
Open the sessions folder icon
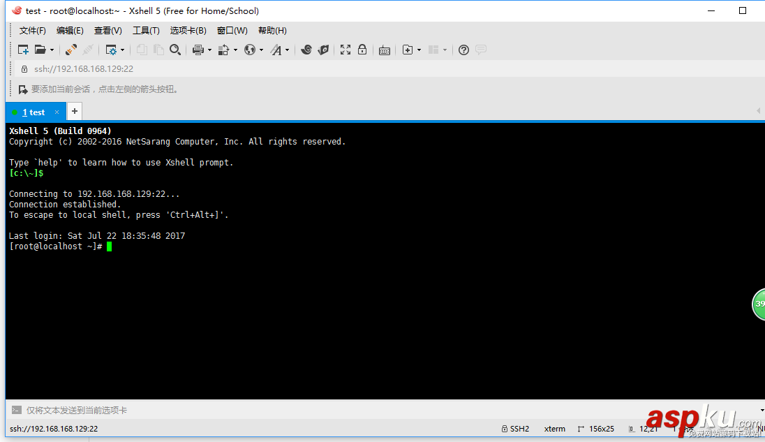click(40, 50)
